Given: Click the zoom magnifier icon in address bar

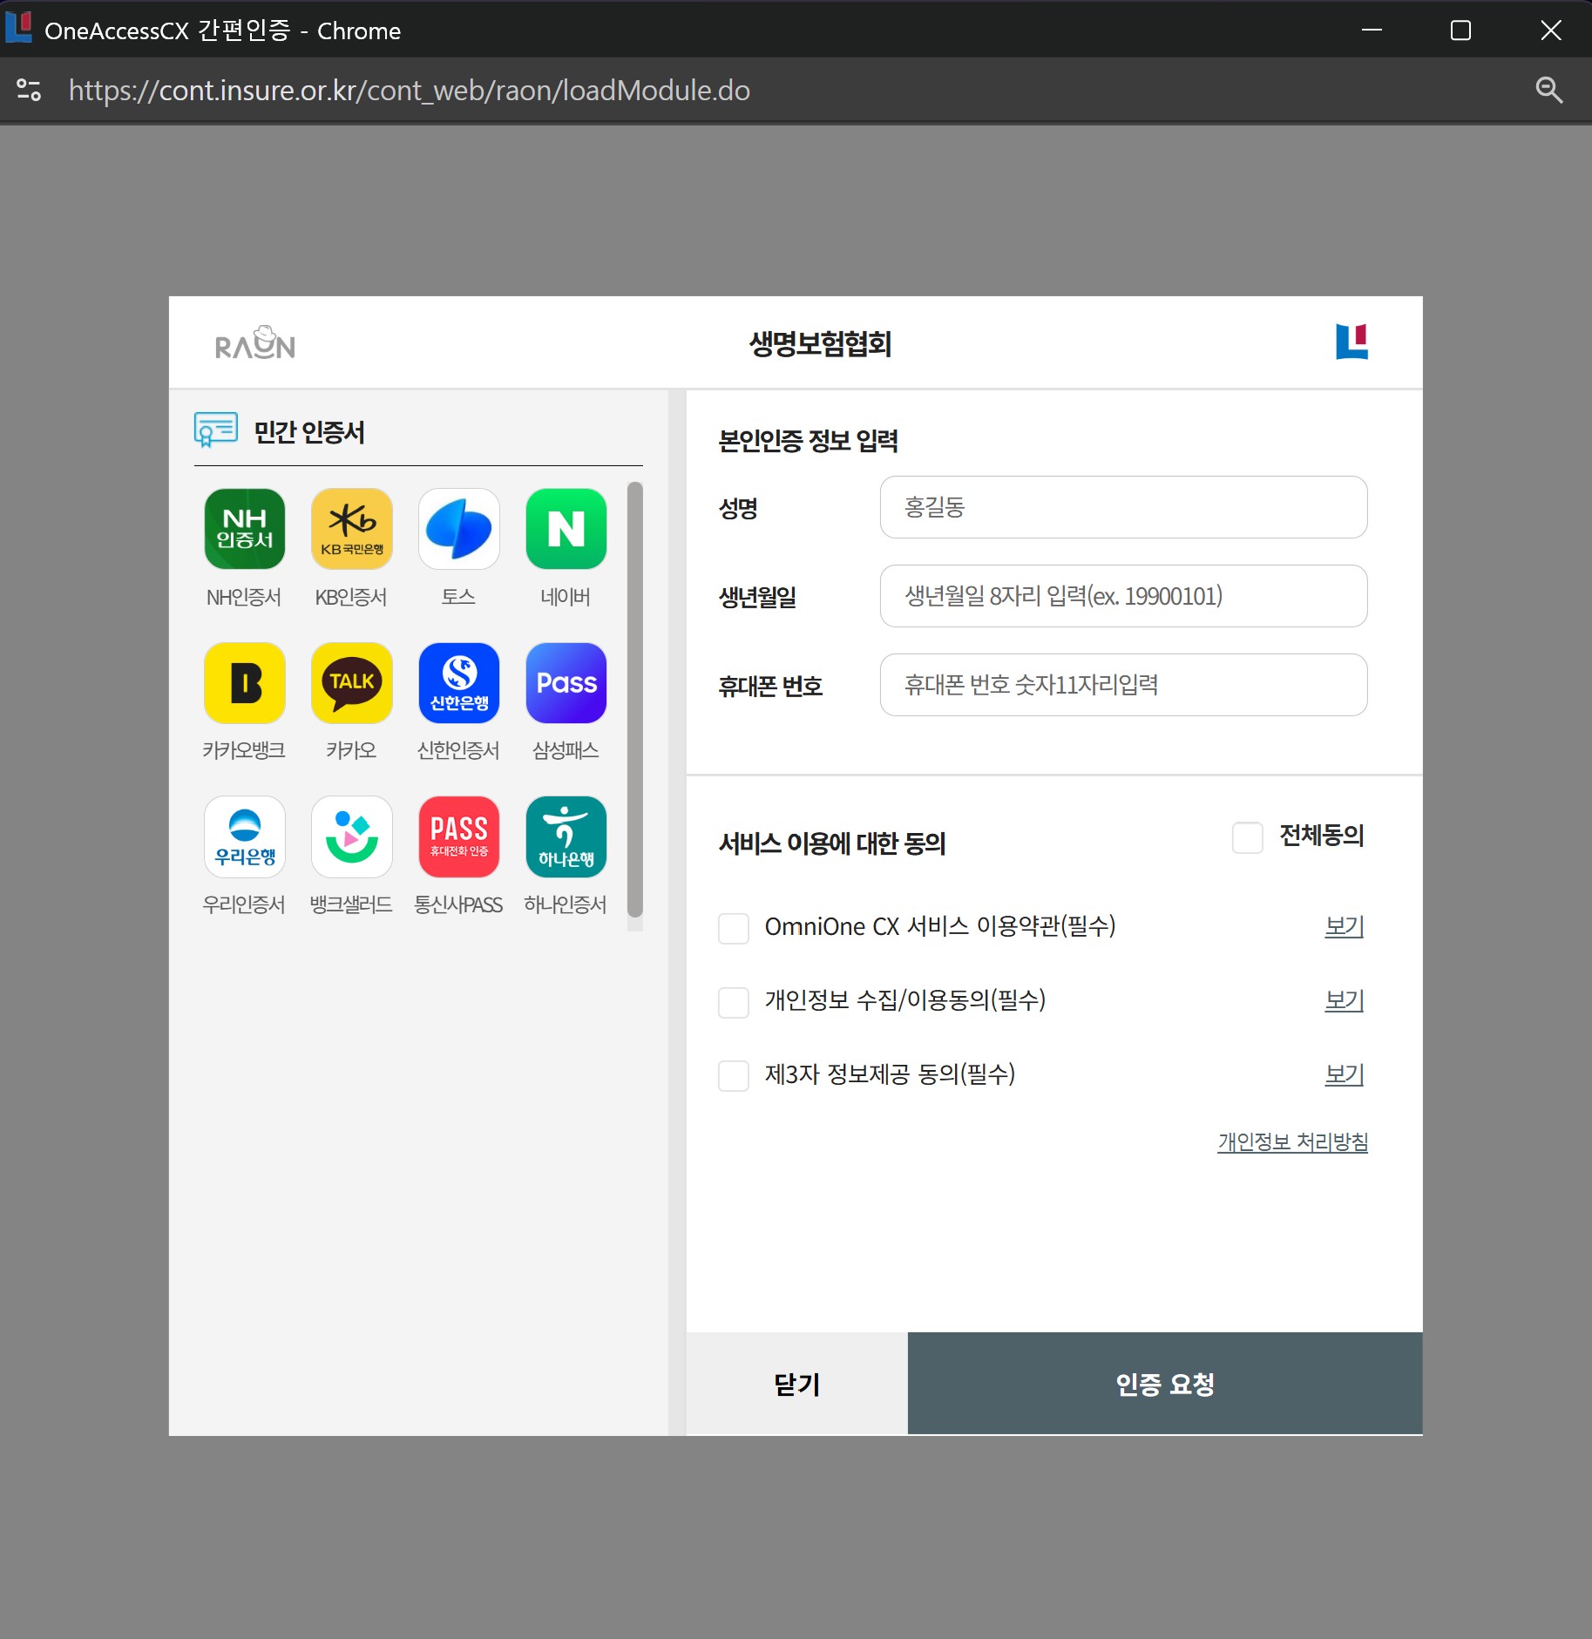Looking at the screenshot, I should [1548, 90].
